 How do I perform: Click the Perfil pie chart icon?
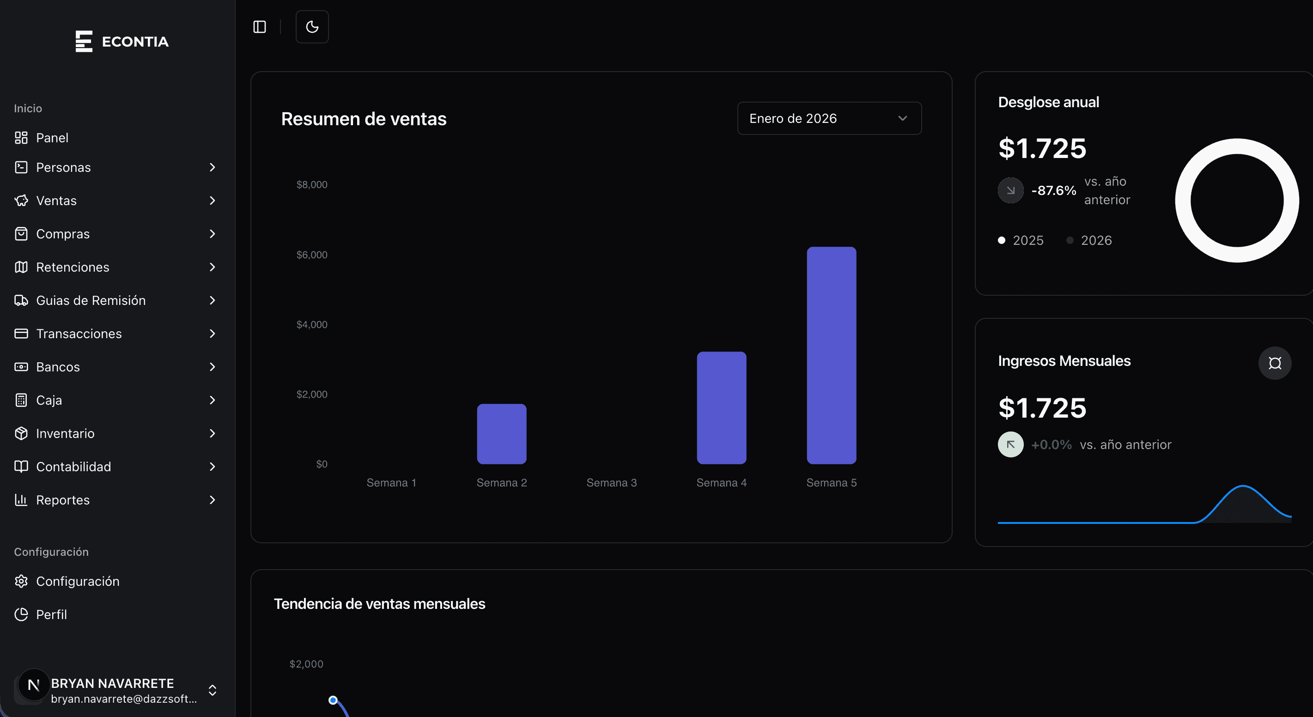[x=21, y=614]
